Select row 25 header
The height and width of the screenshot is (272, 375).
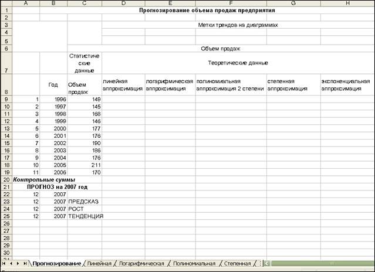pyautogui.click(x=6, y=216)
